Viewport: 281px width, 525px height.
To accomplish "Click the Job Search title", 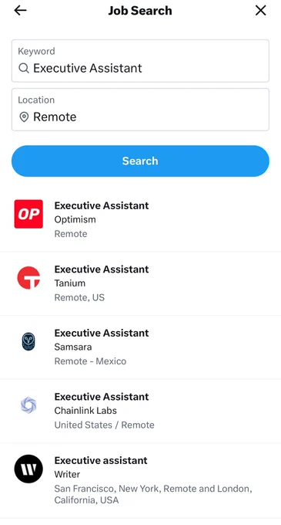I will 140,11.
